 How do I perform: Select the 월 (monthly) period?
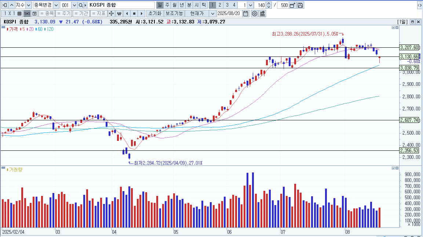click(175, 5)
